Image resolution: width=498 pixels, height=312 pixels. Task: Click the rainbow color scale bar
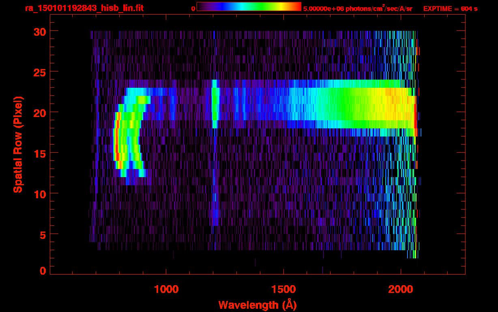(249, 7)
